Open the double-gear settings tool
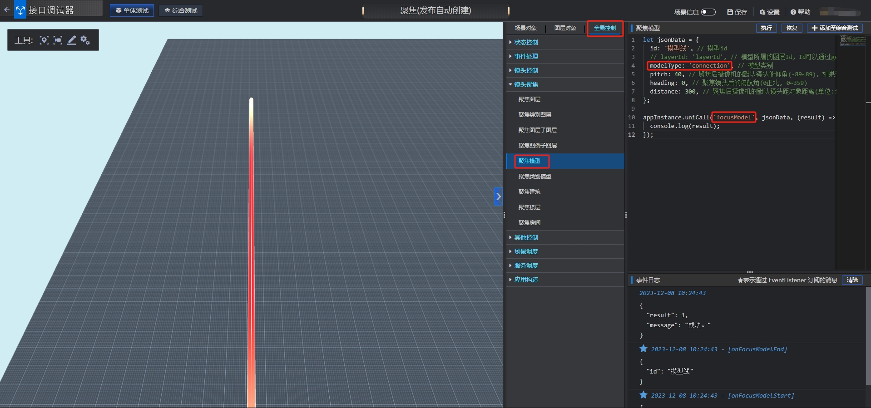This screenshot has width=871, height=408. point(85,40)
